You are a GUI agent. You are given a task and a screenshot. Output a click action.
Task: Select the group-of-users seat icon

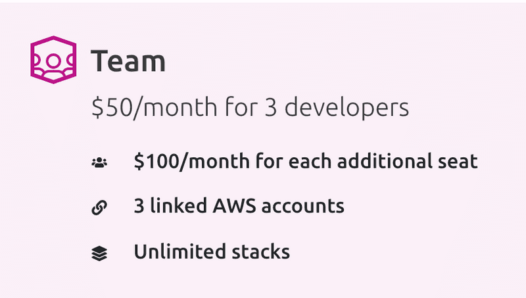pos(99,162)
